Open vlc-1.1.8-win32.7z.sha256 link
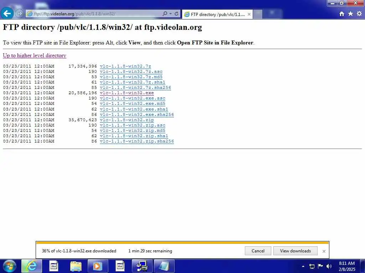 (x=135, y=87)
